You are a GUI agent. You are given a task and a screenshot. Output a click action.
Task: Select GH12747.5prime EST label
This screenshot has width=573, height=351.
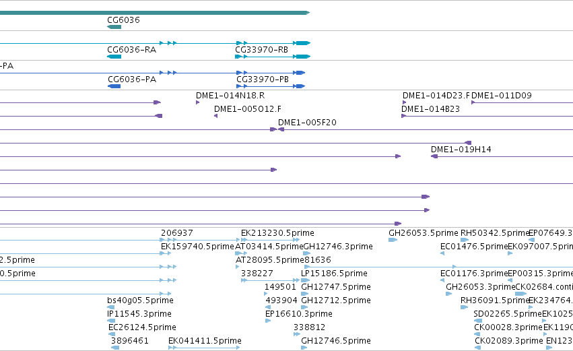(x=336, y=287)
